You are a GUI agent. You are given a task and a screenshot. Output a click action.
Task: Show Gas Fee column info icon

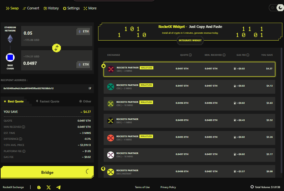(248, 55)
